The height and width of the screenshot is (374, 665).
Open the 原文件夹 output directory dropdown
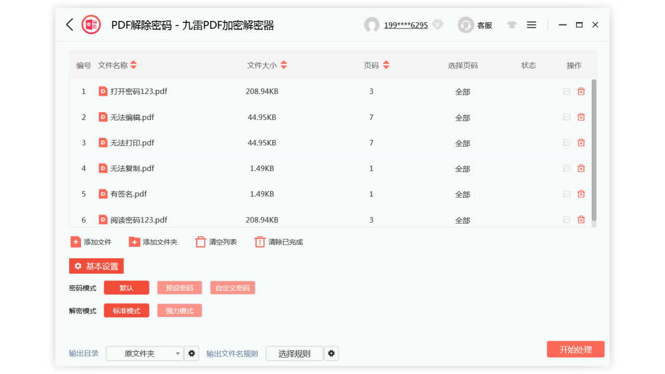(144, 353)
